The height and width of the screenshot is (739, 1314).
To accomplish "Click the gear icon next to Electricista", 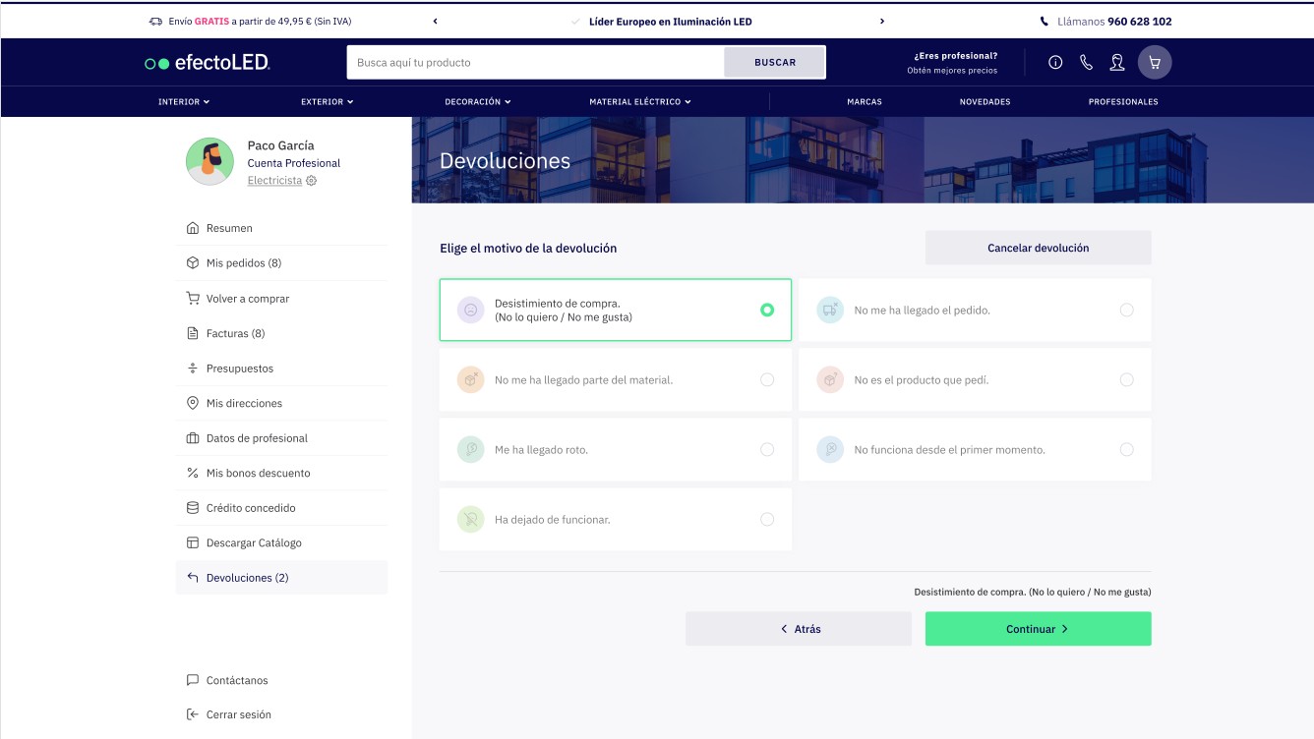I will pos(312,181).
